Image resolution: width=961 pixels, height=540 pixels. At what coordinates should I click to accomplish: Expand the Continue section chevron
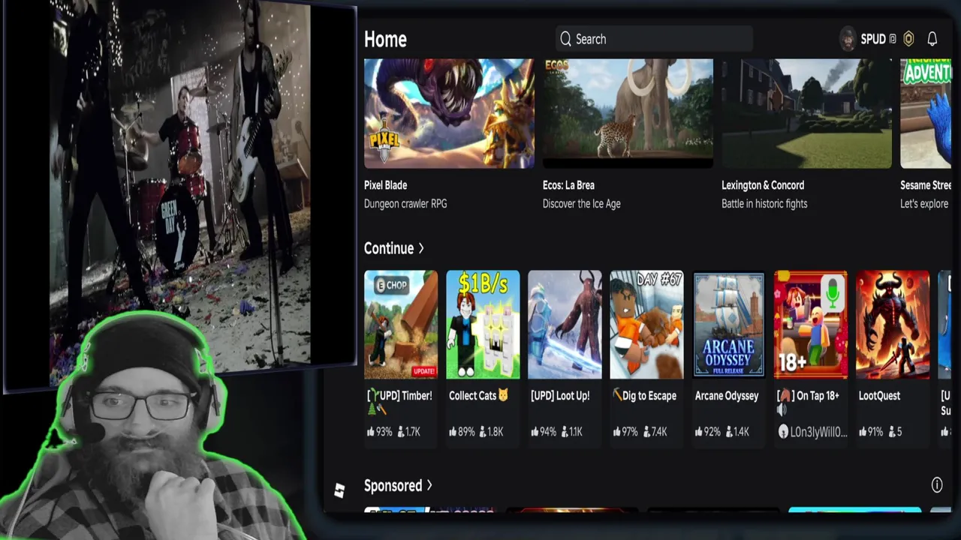[x=421, y=248]
